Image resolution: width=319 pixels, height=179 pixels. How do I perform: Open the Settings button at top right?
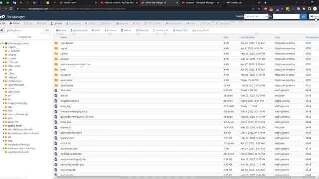click(x=314, y=16)
